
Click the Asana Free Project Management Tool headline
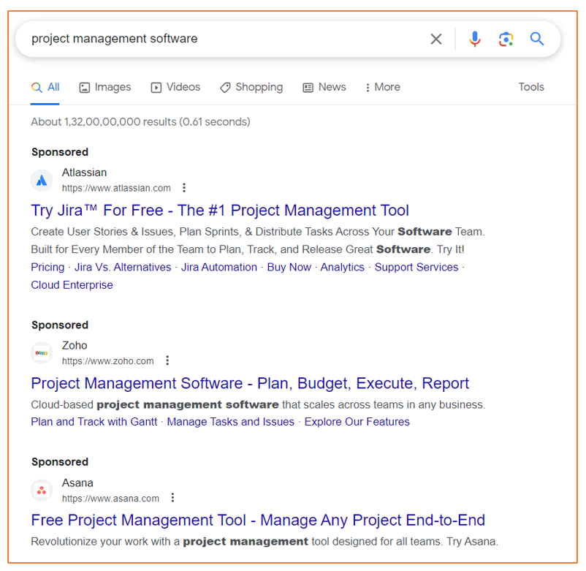(258, 520)
